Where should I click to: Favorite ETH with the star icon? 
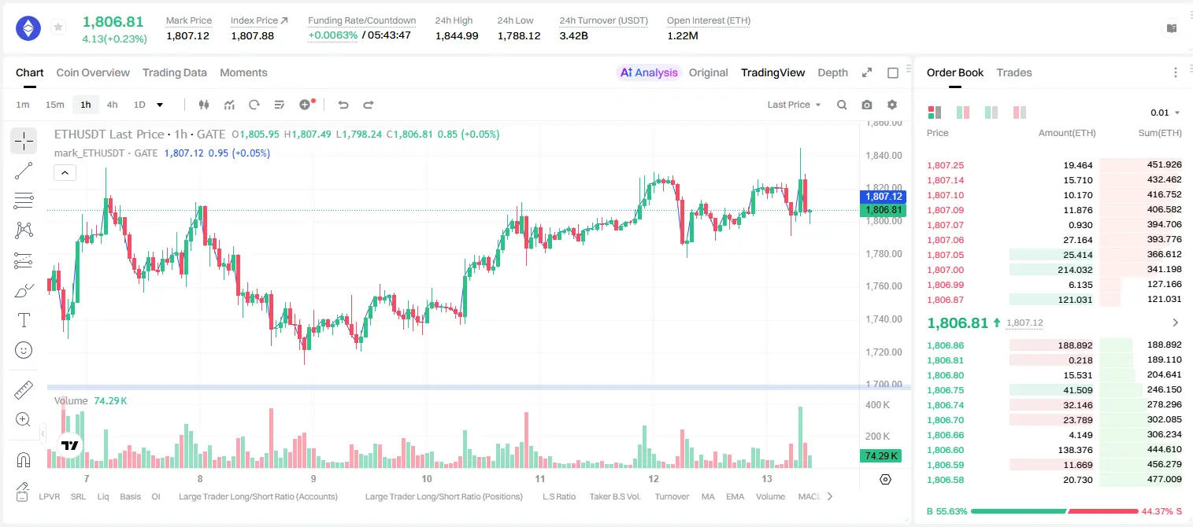click(58, 28)
